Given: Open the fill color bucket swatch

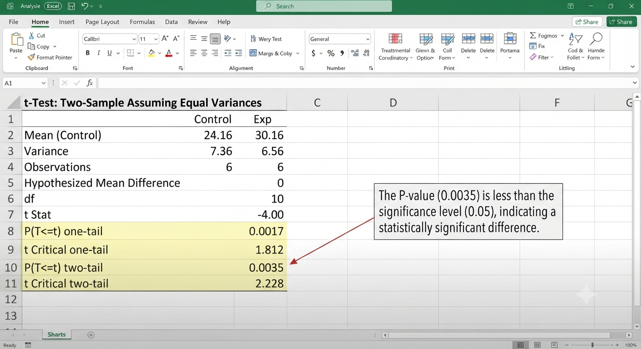Looking at the screenshot, I should tap(152, 53).
